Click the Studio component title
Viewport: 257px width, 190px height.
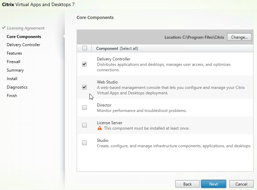point(103,140)
